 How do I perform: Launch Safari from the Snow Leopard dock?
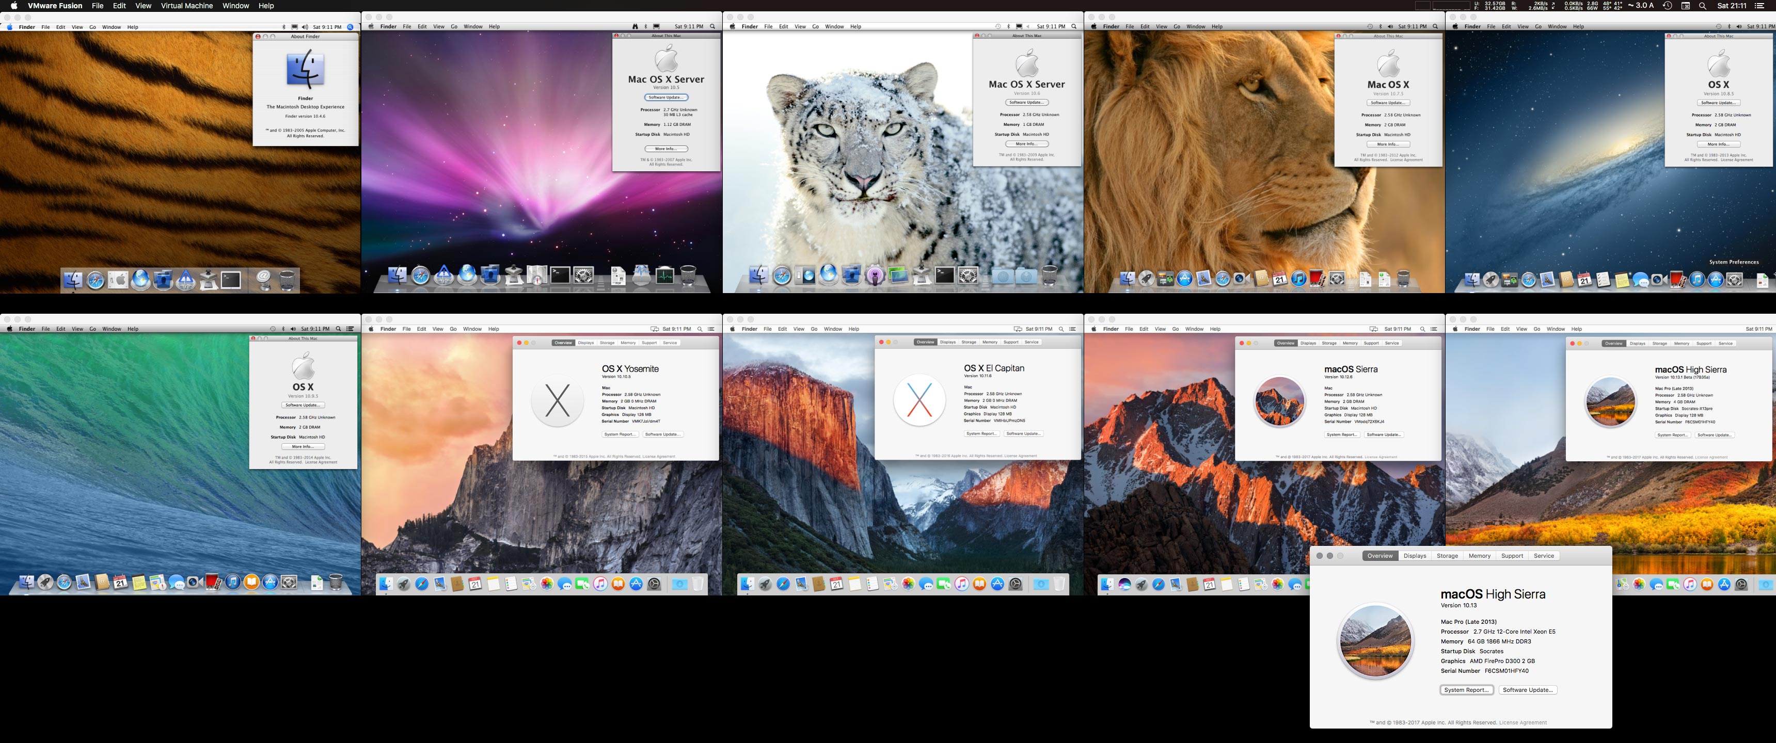pyautogui.click(x=782, y=277)
